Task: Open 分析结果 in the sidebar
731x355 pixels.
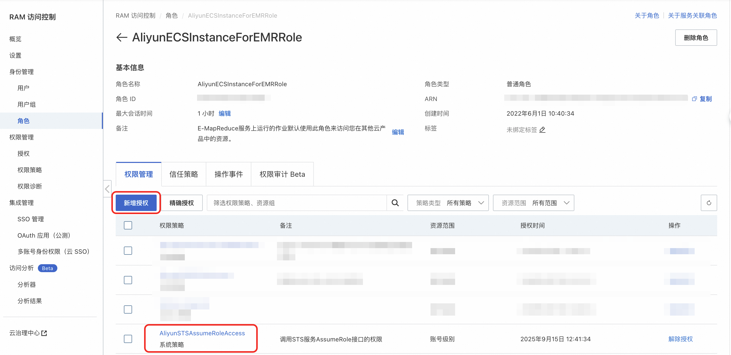Action: pos(29,301)
